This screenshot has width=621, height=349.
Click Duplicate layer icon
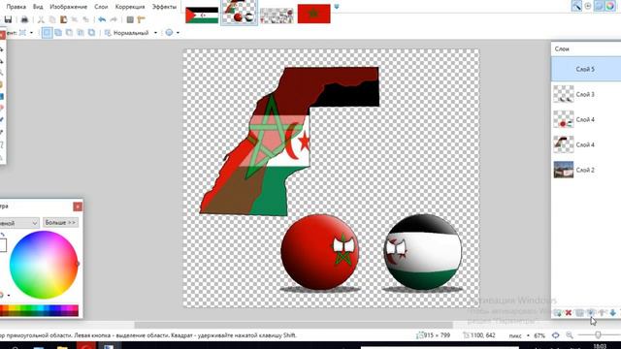[579, 313]
